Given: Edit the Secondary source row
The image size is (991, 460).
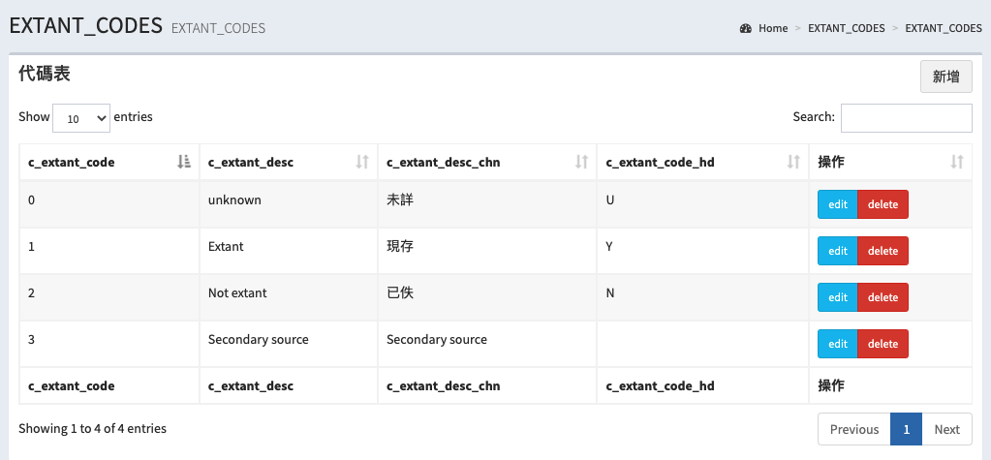Looking at the screenshot, I should [x=838, y=344].
